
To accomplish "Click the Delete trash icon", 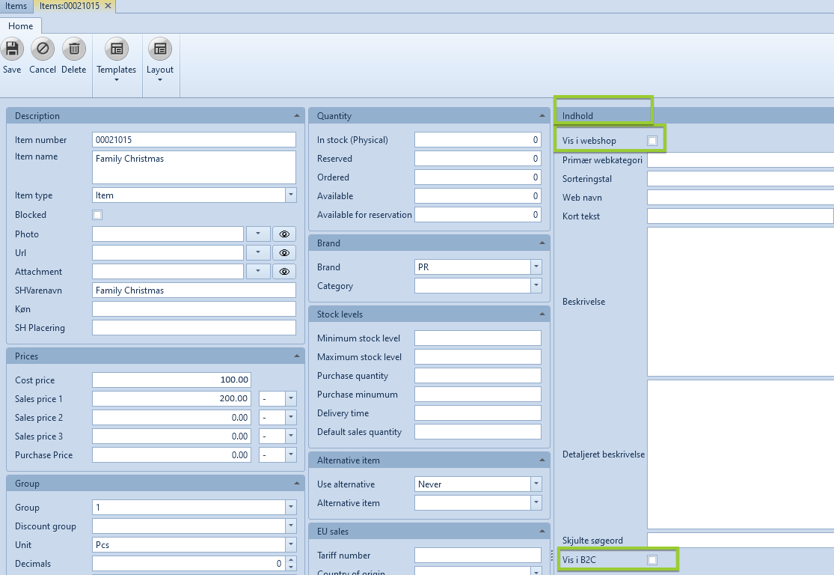I will click(74, 49).
